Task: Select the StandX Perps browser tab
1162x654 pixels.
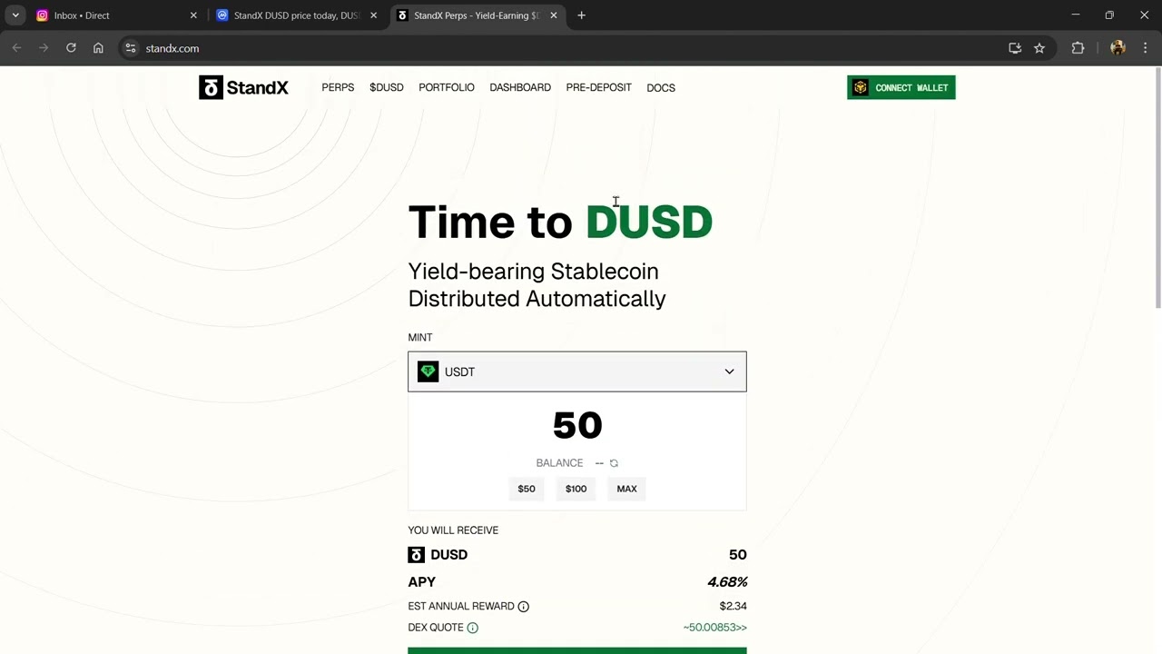Action: [477, 15]
